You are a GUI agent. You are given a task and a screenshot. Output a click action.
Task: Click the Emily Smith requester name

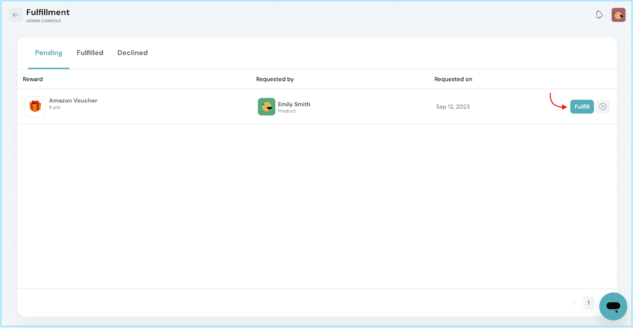(294, 104)
